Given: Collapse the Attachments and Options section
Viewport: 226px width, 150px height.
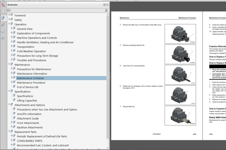Looking at the screenshot, I should click(x=9, y=105).
